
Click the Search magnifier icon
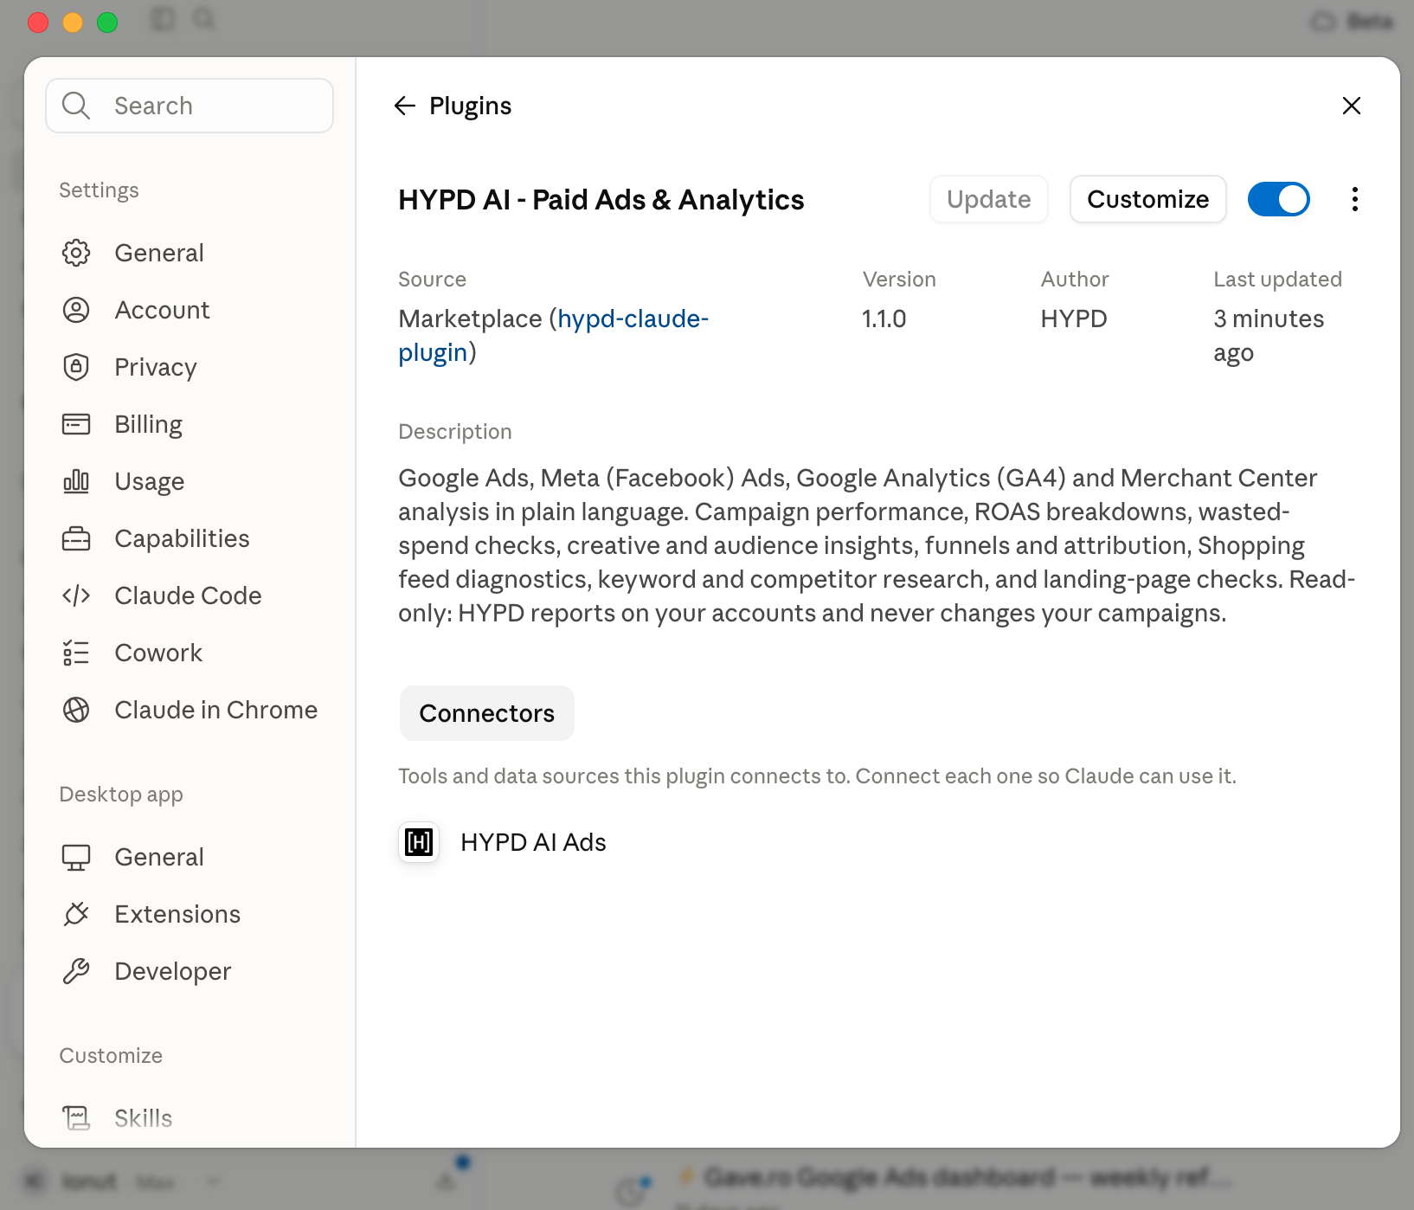coord(76,106)
